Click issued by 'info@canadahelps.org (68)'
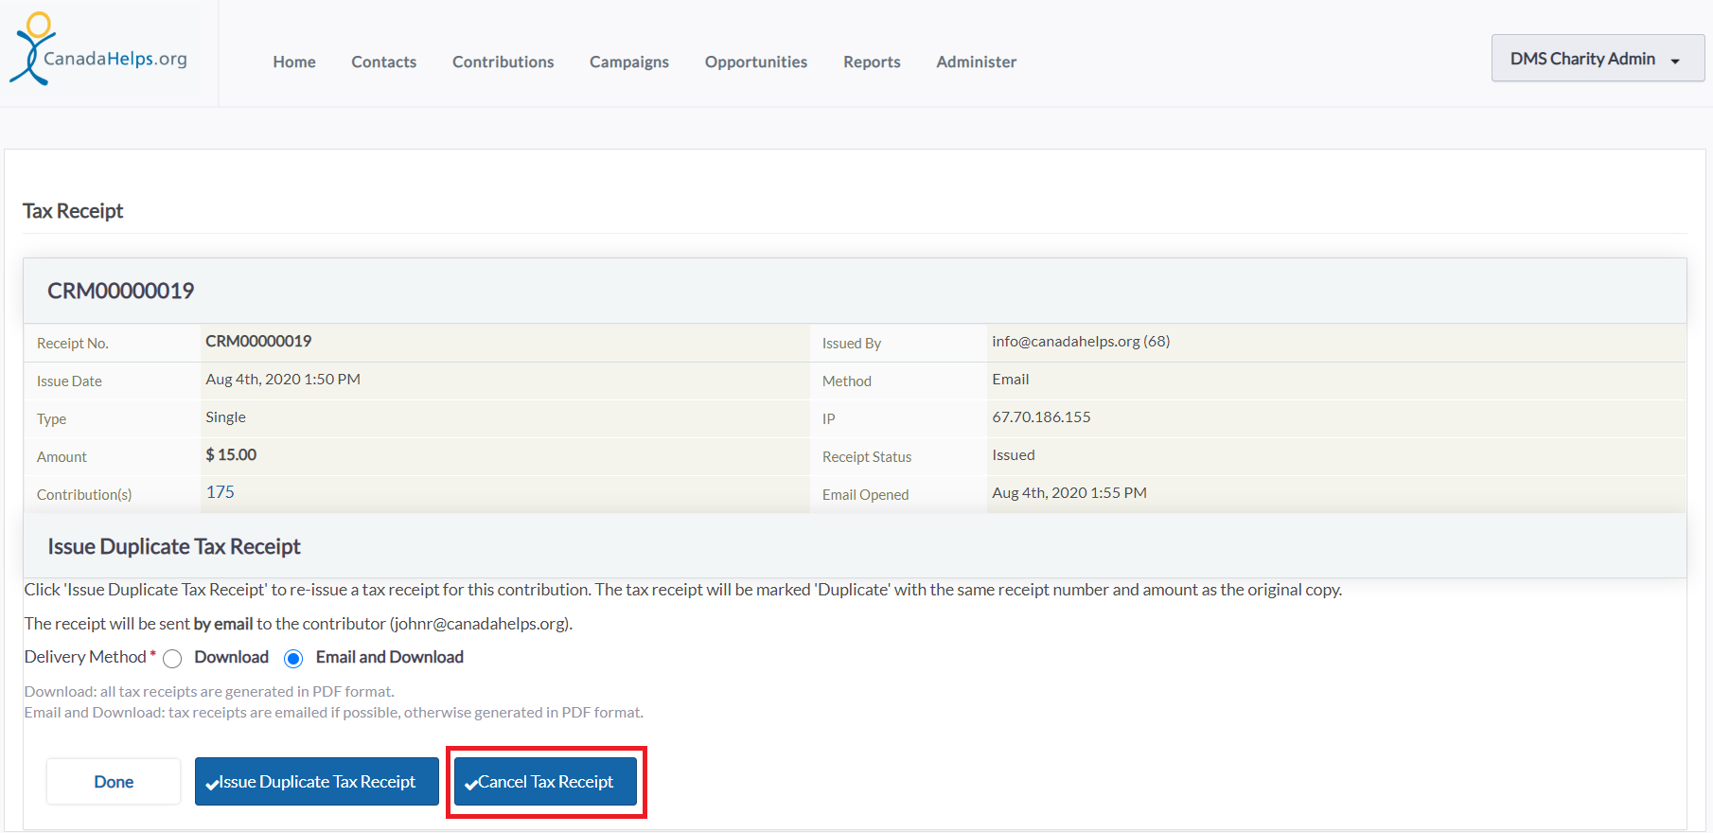 (x=1081, y=341)
